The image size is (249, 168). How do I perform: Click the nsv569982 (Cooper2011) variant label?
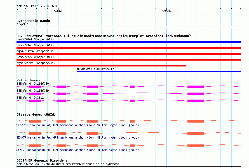pyautogui.click(x=95, y=69)
